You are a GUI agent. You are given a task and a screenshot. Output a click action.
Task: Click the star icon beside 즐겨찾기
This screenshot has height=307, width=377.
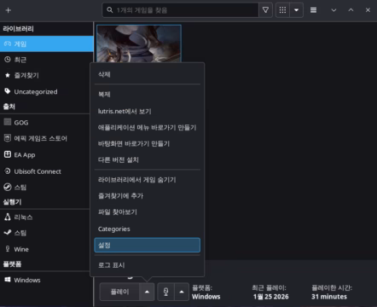[8, 75]
